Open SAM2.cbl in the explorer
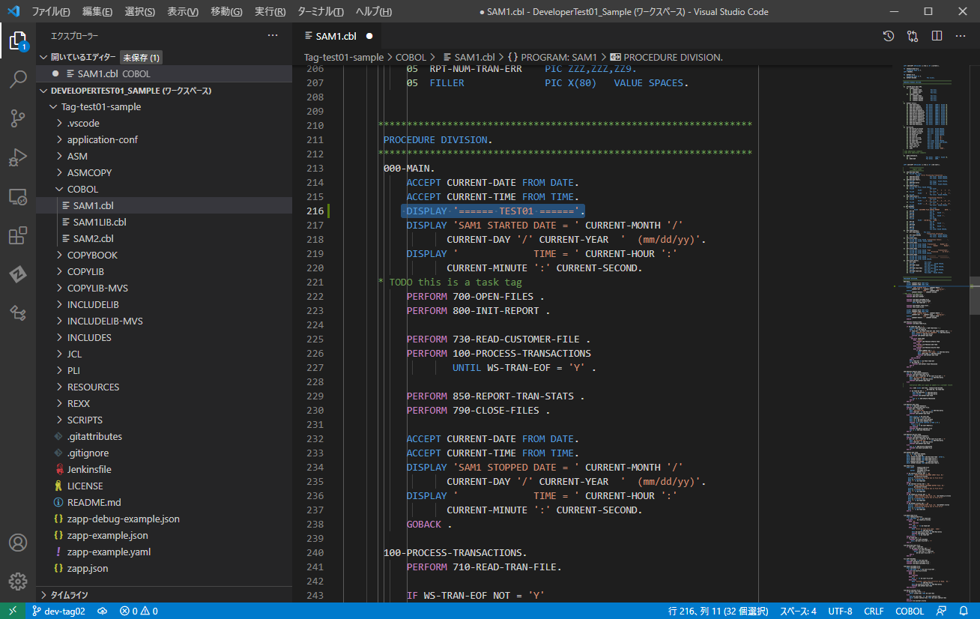980x619 pixels. click(93, 238)
